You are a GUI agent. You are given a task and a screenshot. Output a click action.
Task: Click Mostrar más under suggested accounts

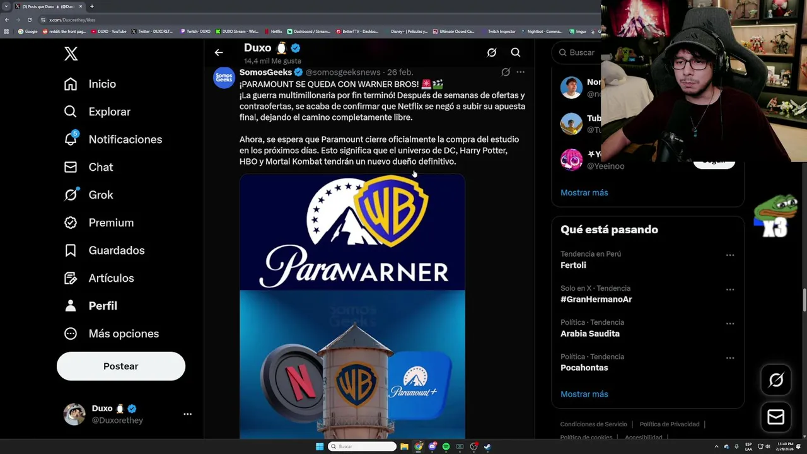584,193
